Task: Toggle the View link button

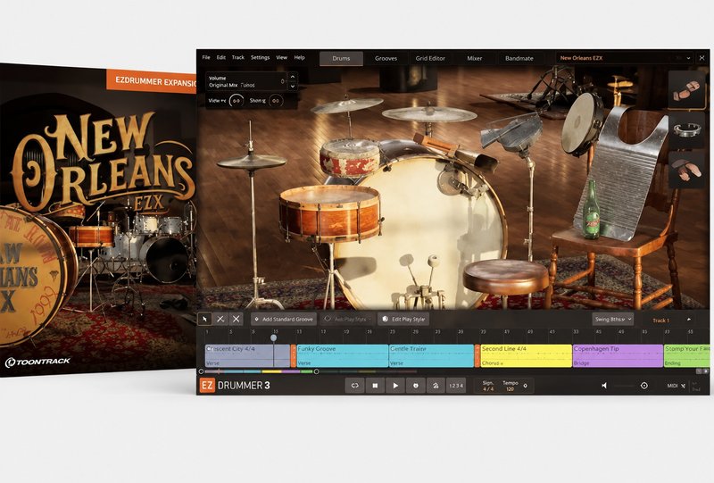Action: pyautogui.click(x=236, y=101)
